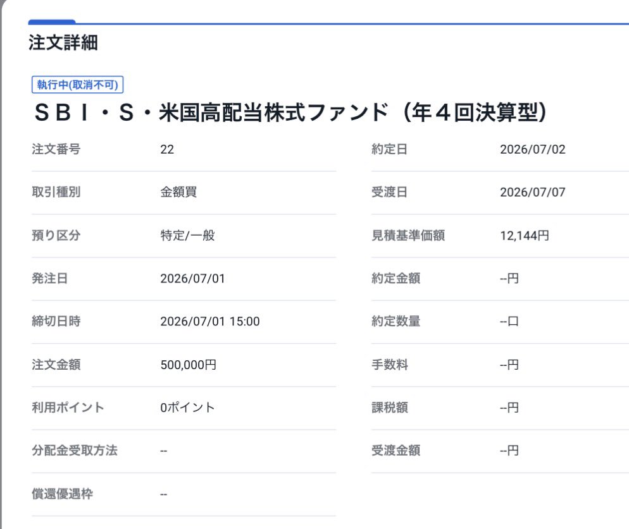Viewport: 629px width, 529px height.
Task: Select the 金額買 value
Action: [x=178, y=192]
